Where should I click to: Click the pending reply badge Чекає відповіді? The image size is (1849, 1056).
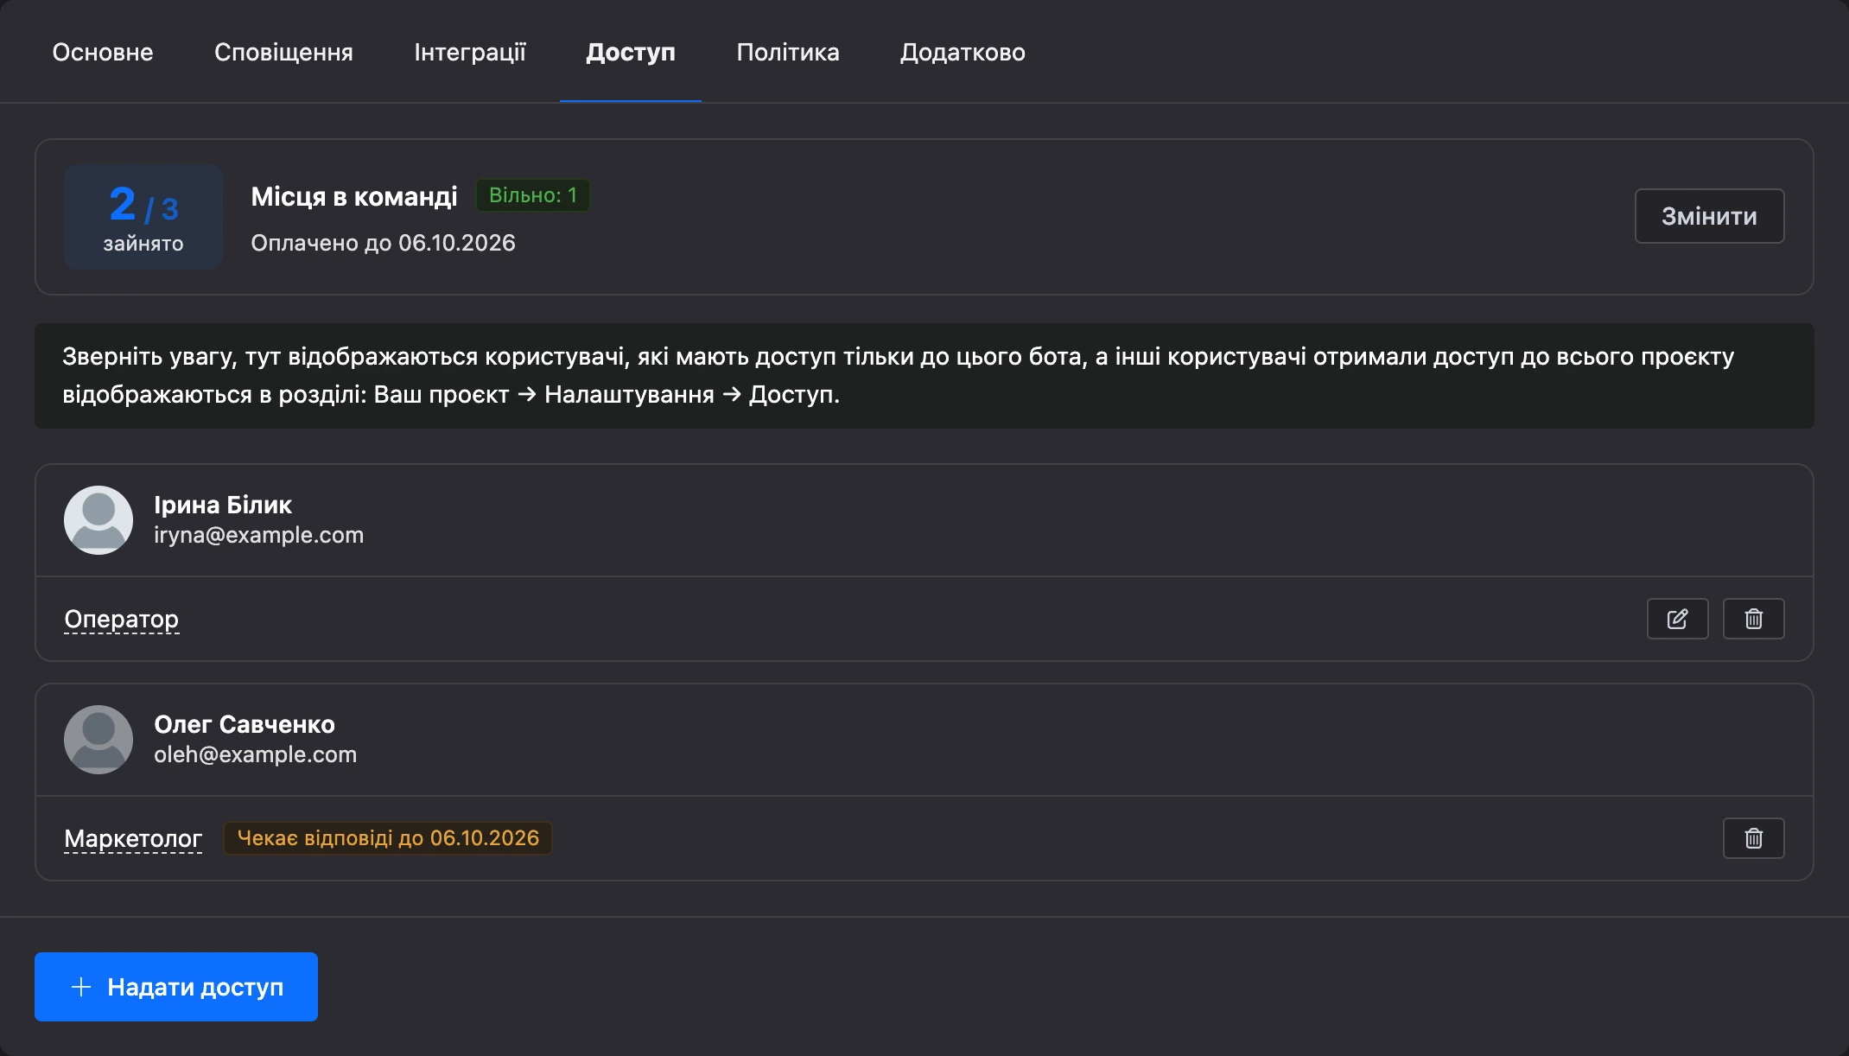click(388, 838)
